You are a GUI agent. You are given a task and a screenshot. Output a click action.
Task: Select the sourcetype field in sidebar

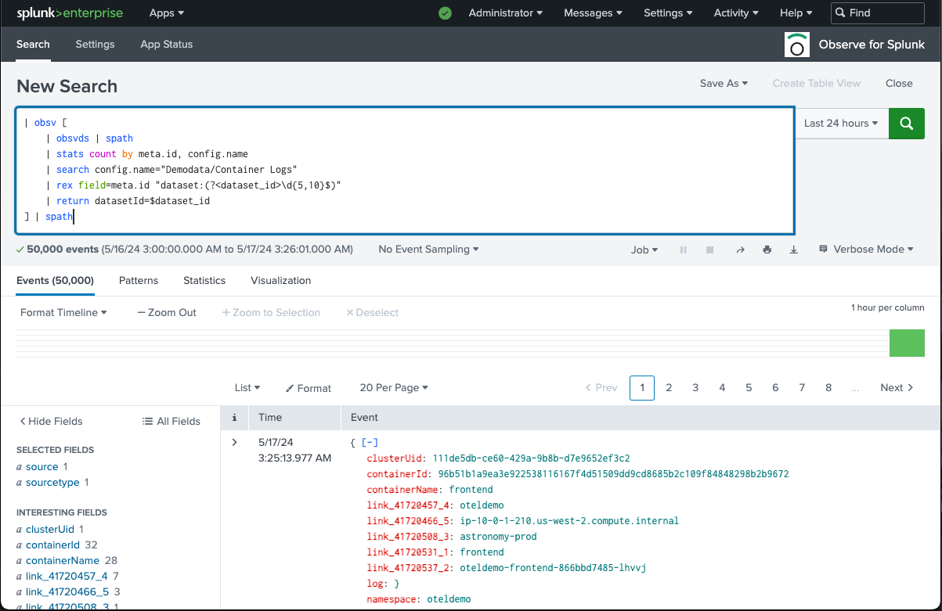[52, 483]
